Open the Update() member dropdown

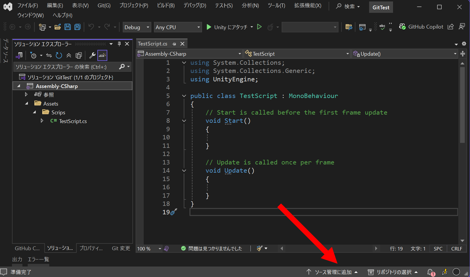[x=404, y=54]
